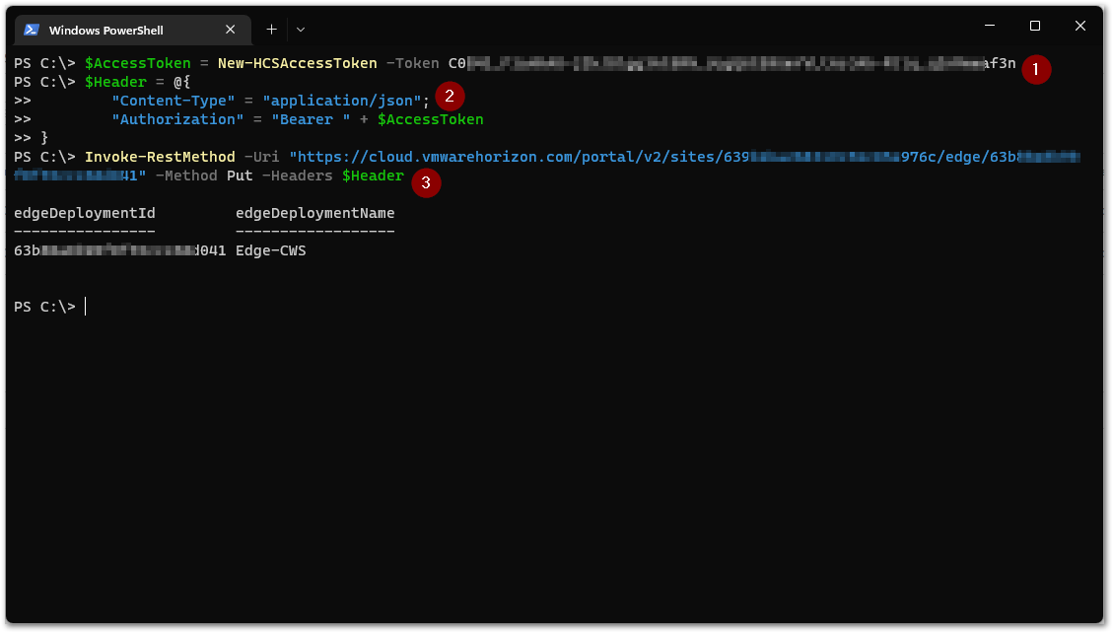Click the New-HCSAccessToken command text
This screenshot has height=633, width=1113.
298,63
